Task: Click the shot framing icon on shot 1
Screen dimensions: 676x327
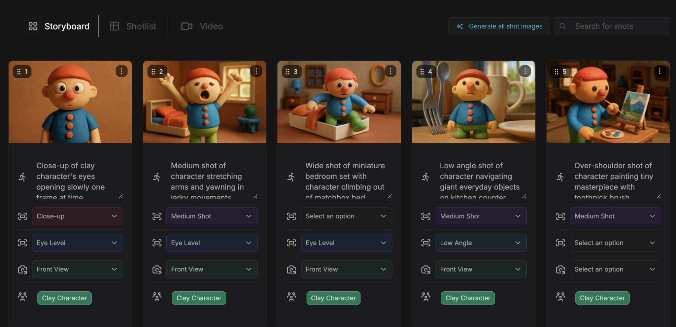Action: [22, 216]
